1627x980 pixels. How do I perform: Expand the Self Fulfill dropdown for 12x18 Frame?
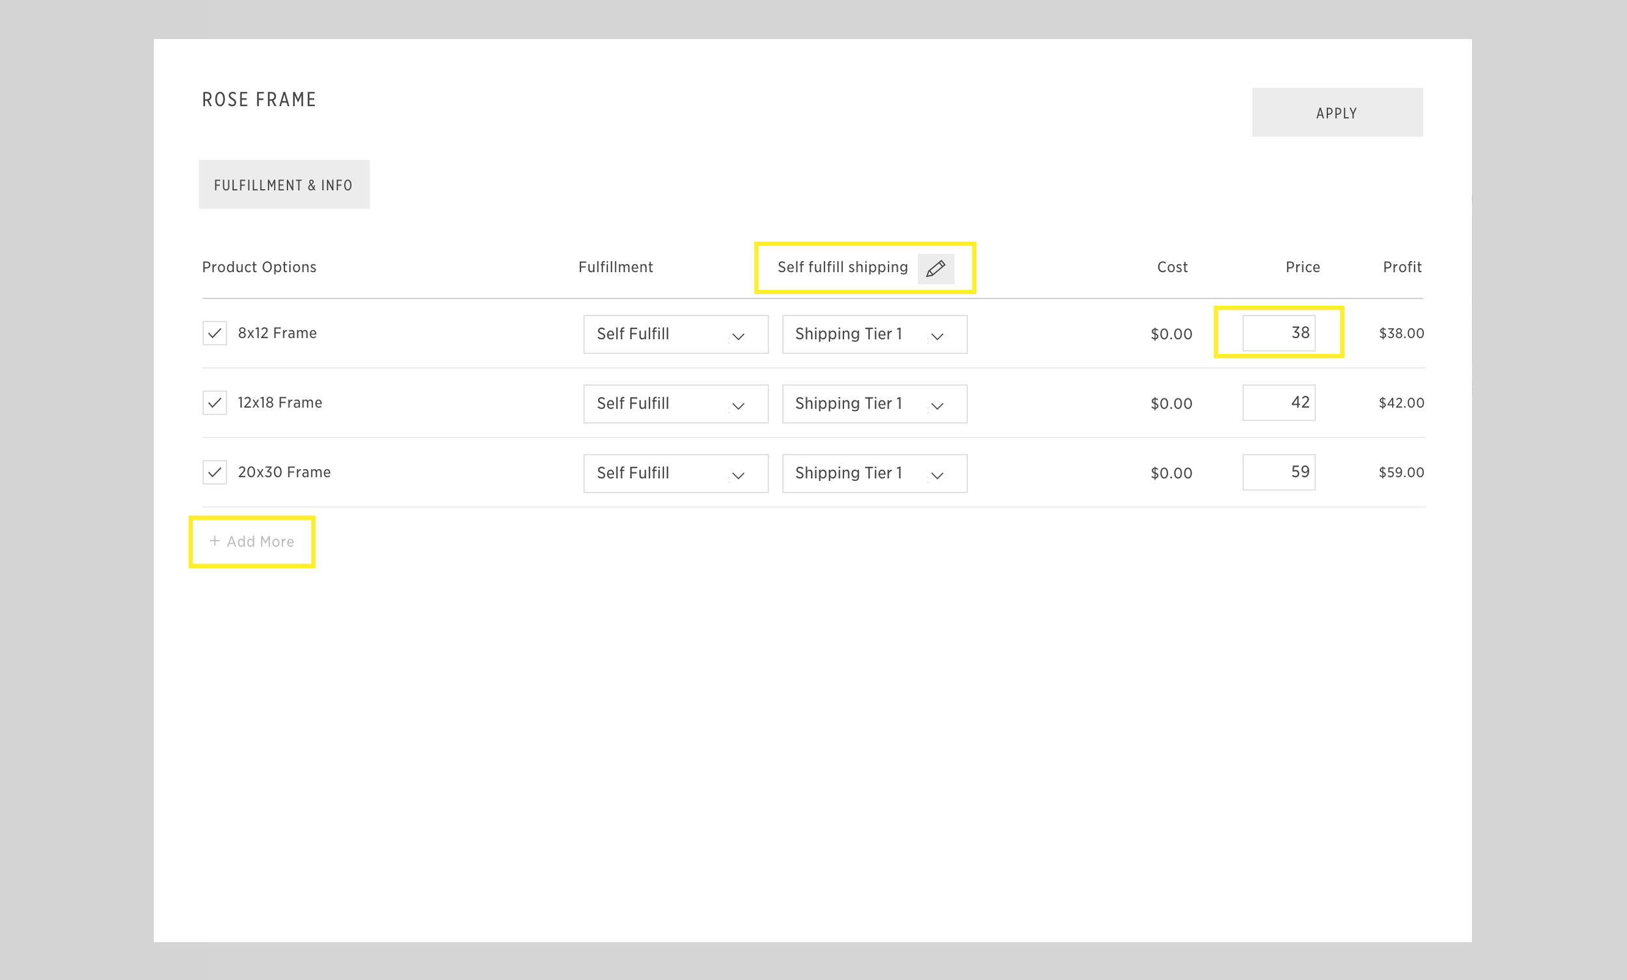675,403
